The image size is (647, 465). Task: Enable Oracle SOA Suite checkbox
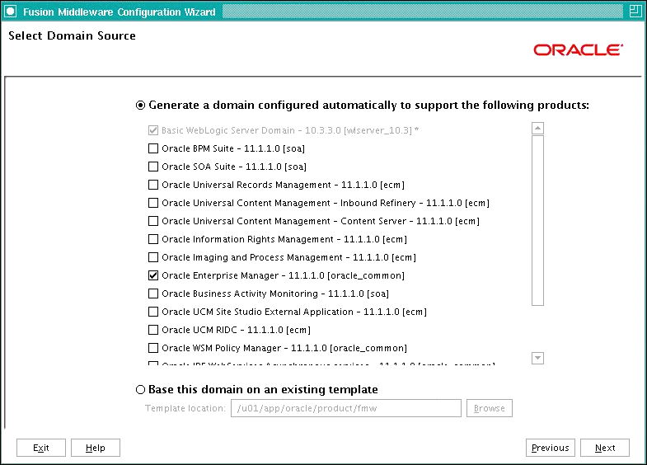[x=153, y=167]
